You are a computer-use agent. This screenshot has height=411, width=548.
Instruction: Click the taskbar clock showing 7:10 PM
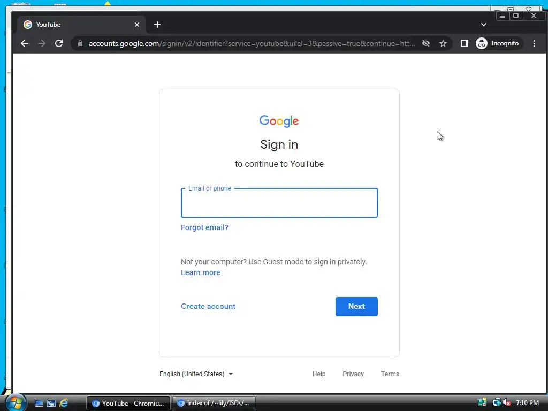527,402
